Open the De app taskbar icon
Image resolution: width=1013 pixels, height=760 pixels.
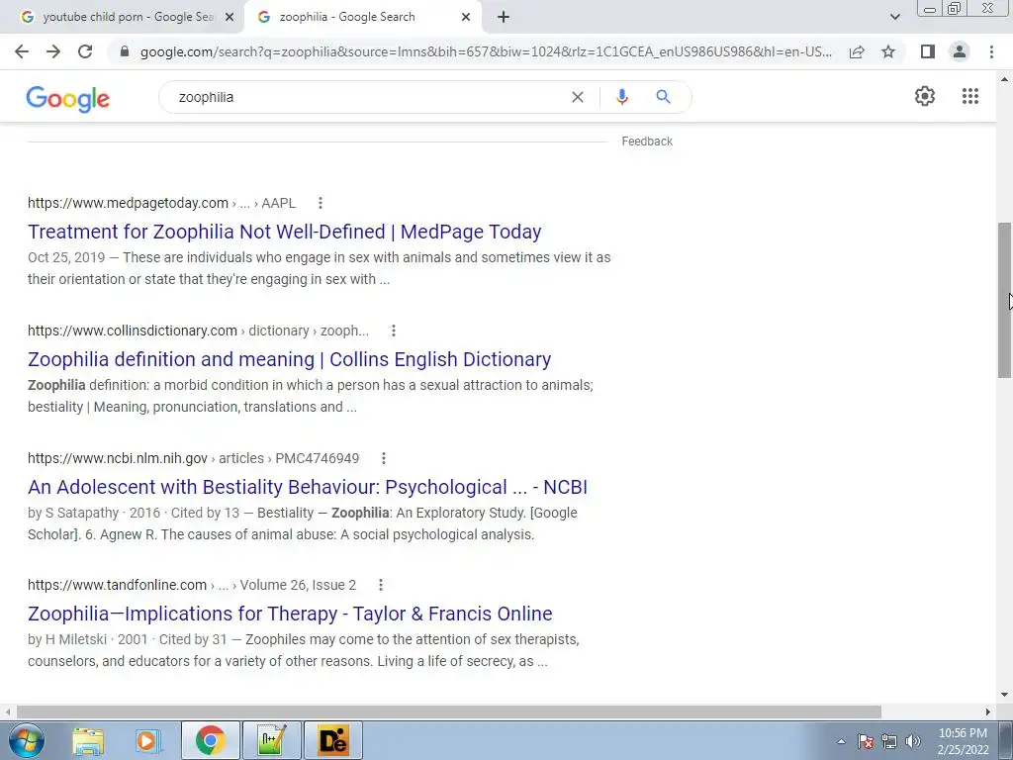click(333, 740)
